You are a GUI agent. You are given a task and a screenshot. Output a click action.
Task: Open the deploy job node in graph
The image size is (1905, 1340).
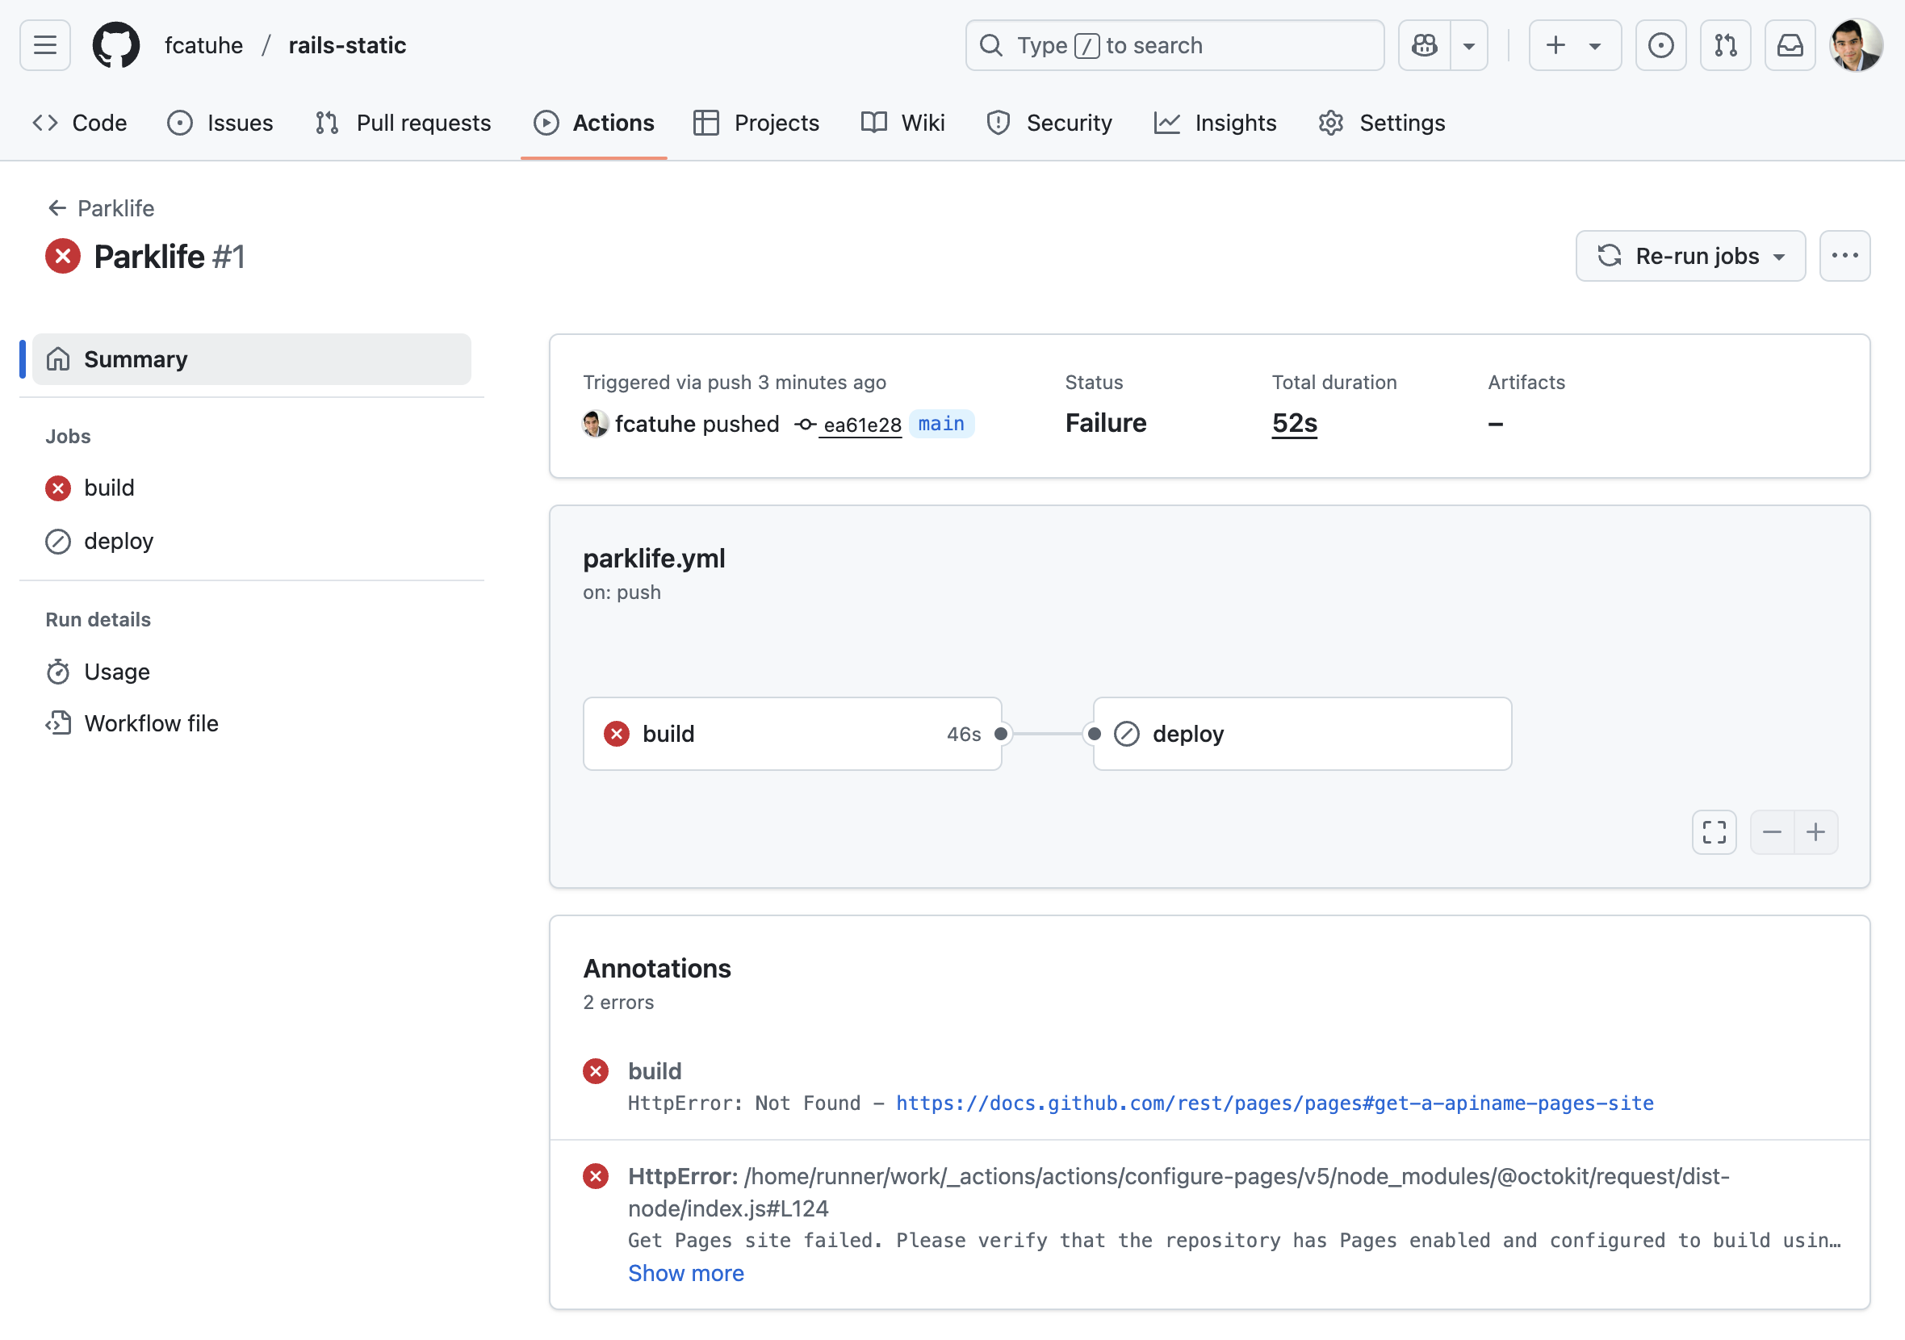pos(1302,734)
